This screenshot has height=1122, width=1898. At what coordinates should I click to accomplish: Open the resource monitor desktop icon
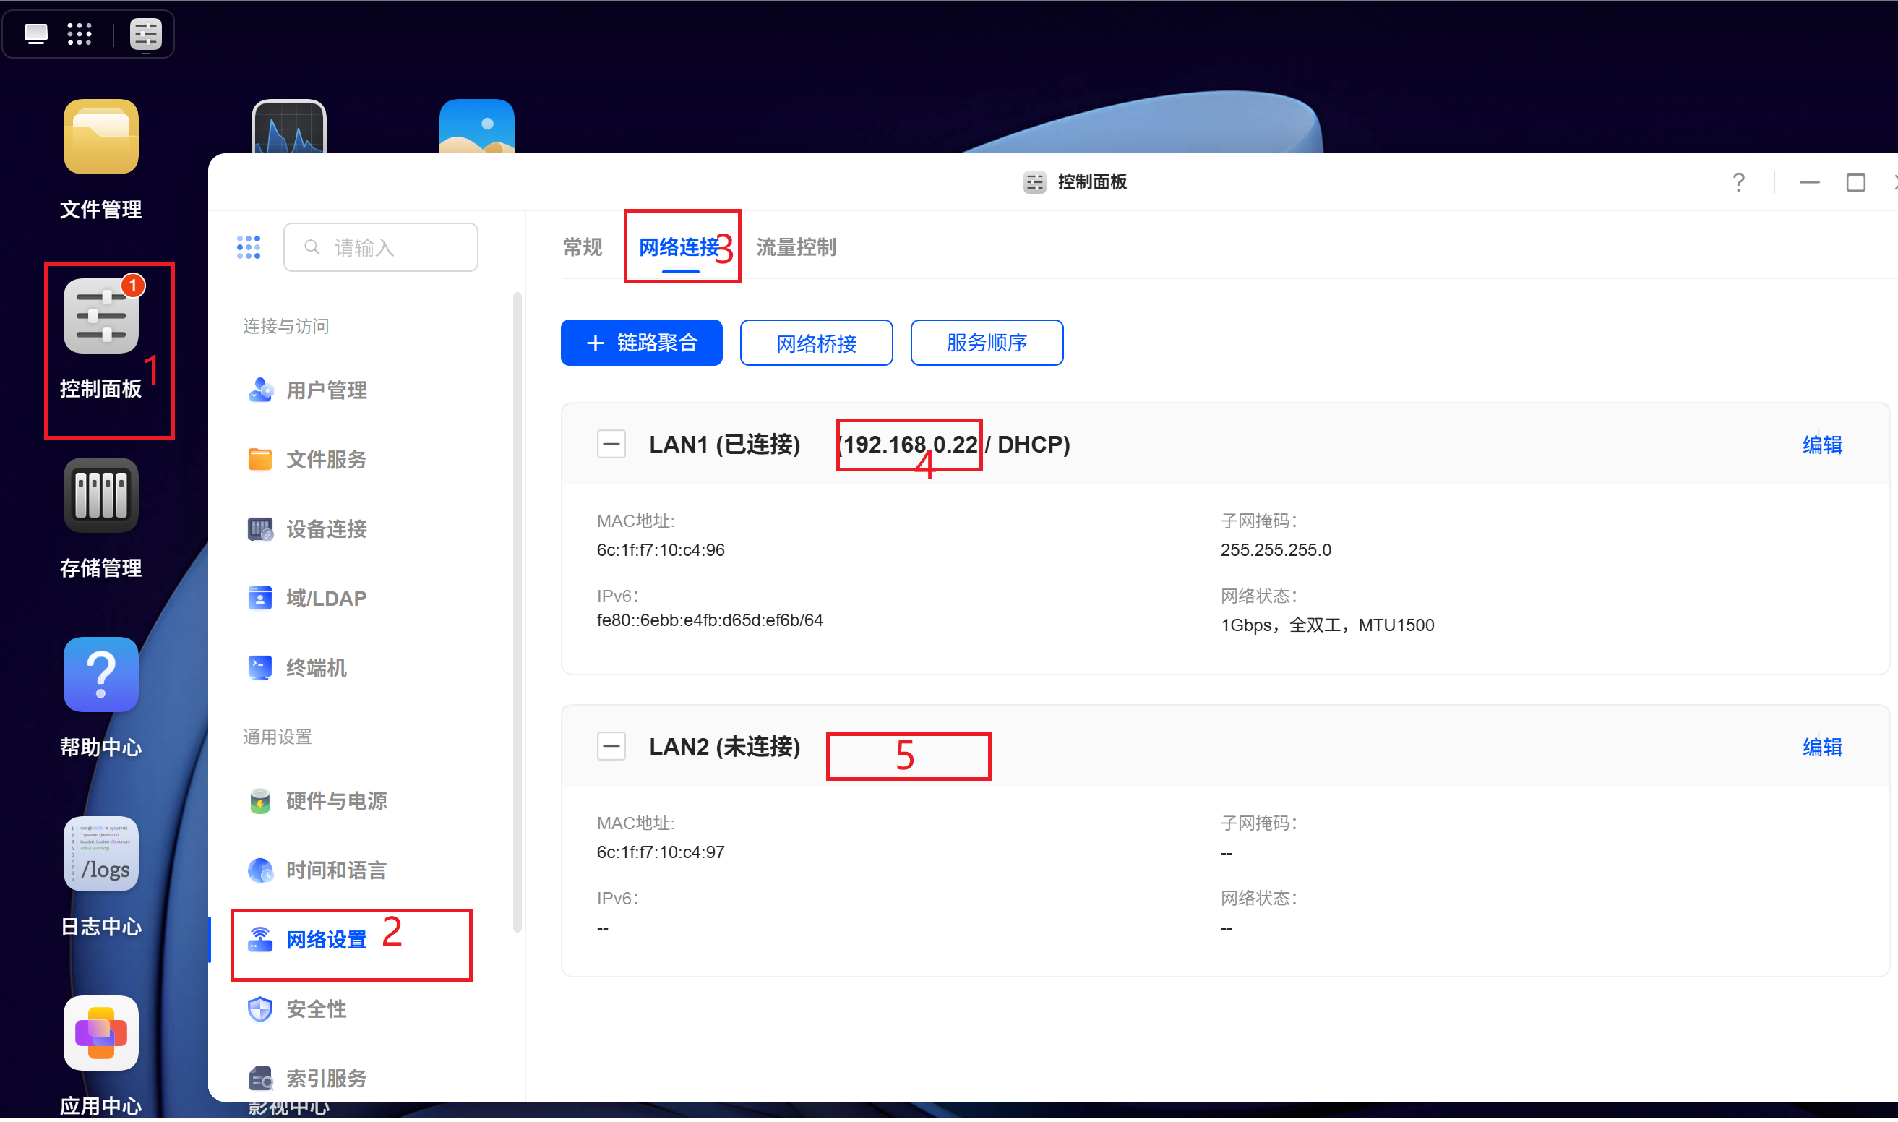[x=288, y=127]
